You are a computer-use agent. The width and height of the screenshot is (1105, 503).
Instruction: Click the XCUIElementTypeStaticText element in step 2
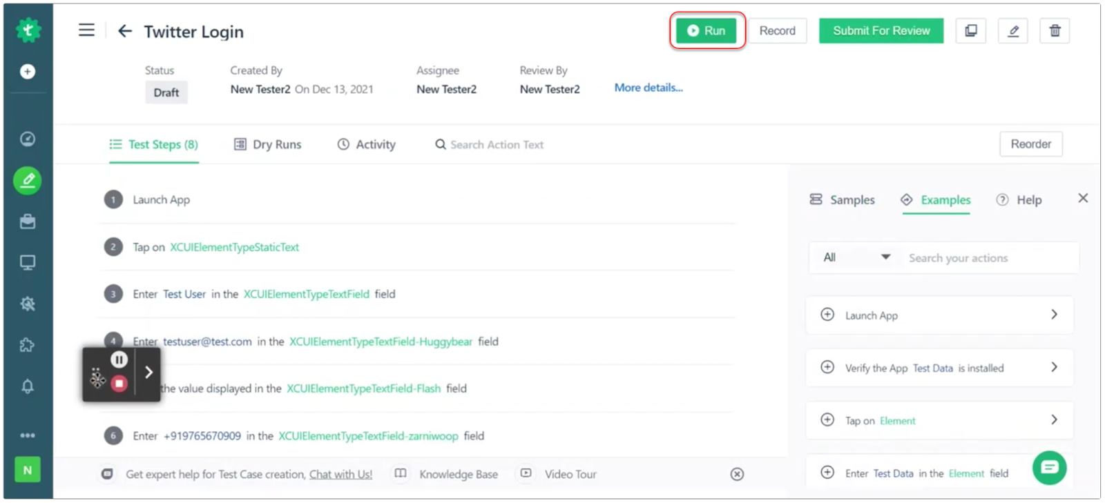(235, 247)
